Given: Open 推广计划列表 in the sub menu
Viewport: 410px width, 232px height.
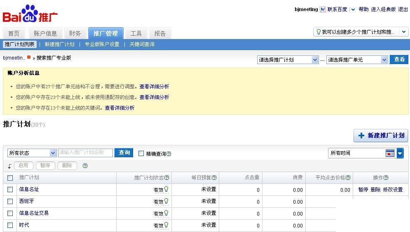Looking at the screenshot, I should click(x=20, y=44).
